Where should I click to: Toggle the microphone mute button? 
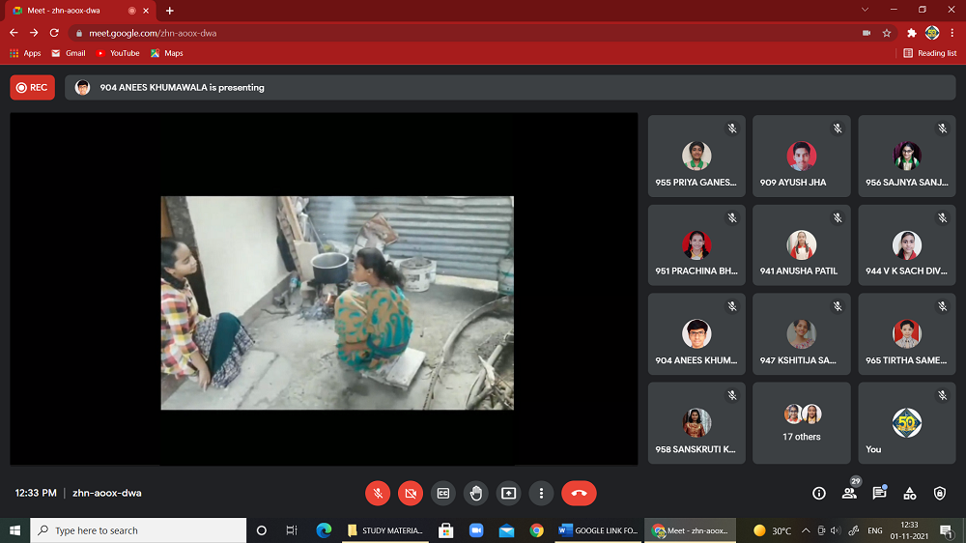coord(378,493)
